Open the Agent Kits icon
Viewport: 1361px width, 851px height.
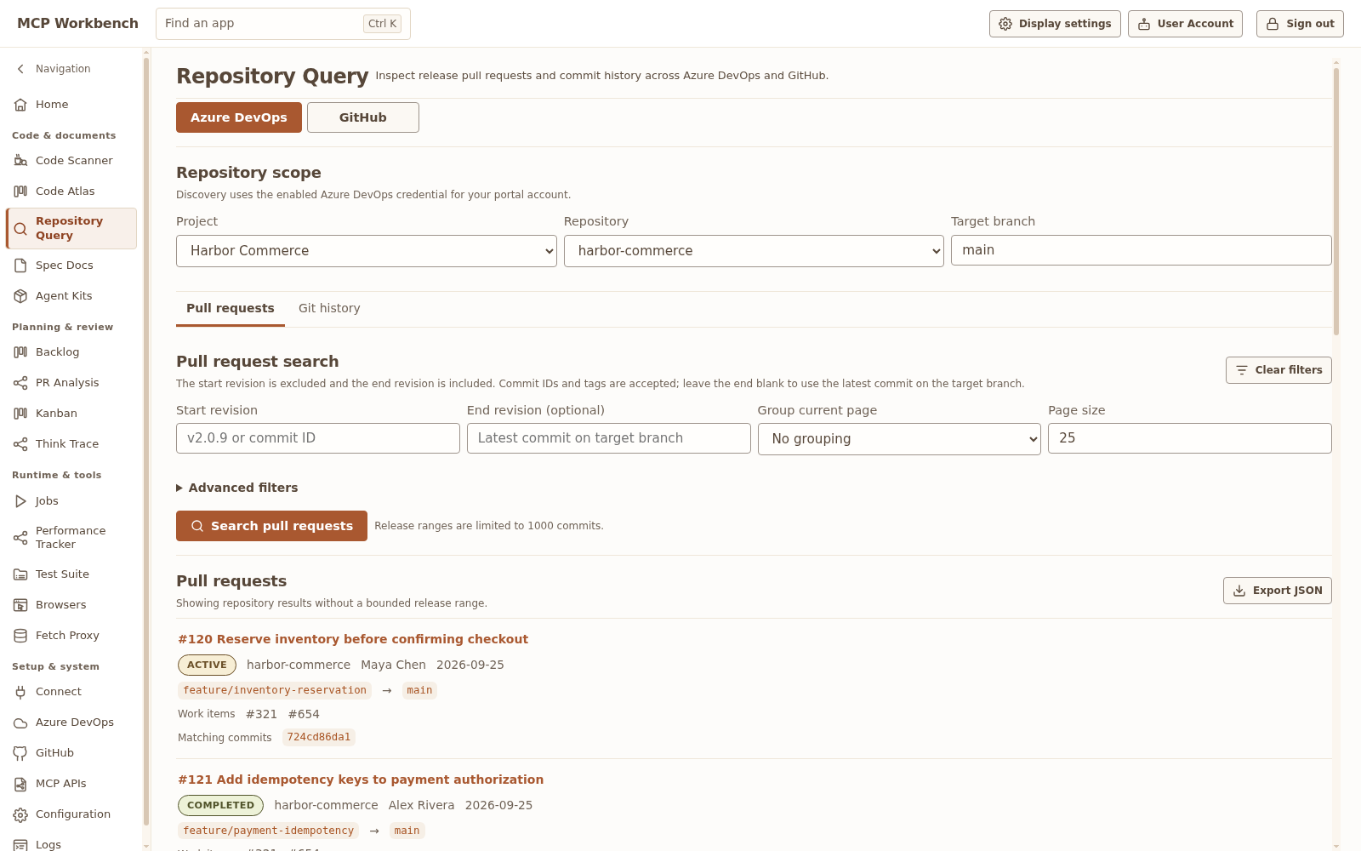pyautogui.click(x=20, y=296)
